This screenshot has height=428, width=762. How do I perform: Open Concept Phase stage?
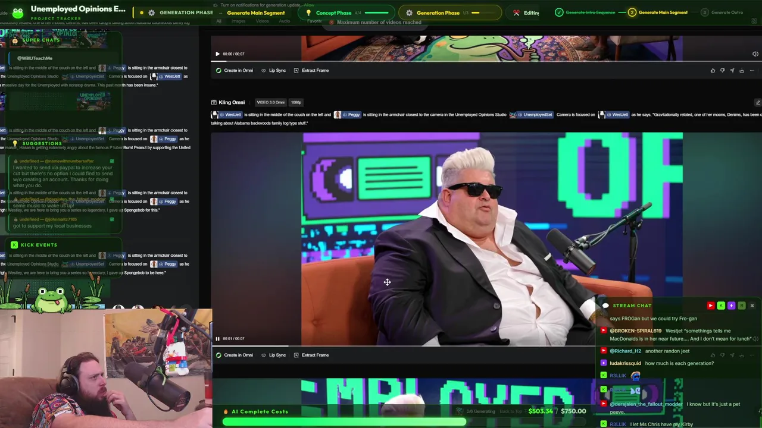coord(348,12)
